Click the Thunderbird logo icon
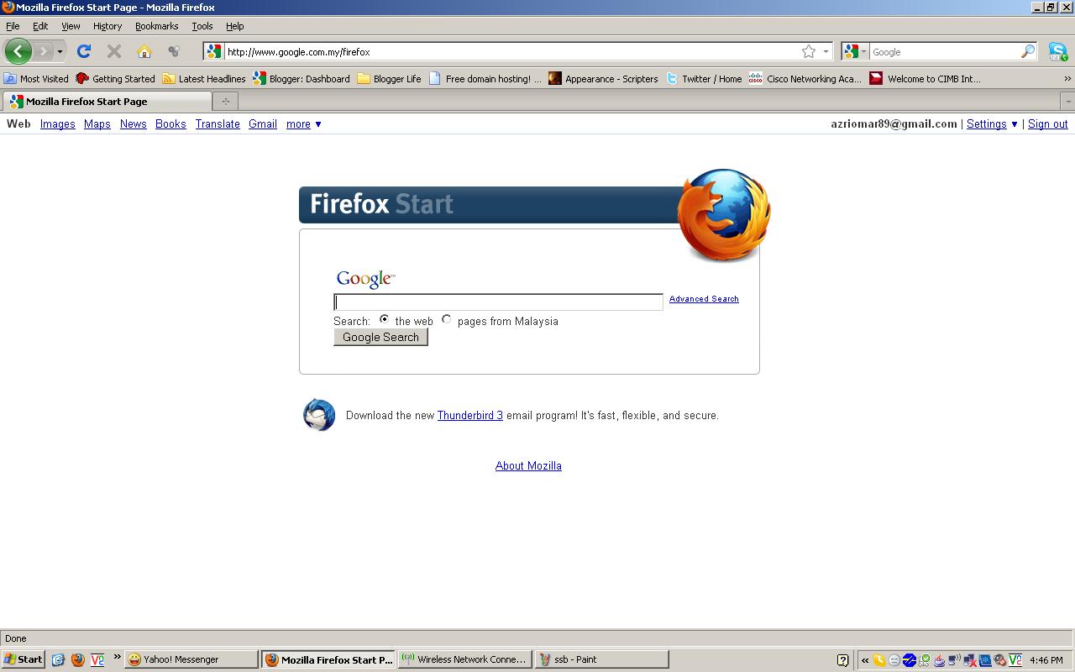1075x672 pixels. pos(319,415)
